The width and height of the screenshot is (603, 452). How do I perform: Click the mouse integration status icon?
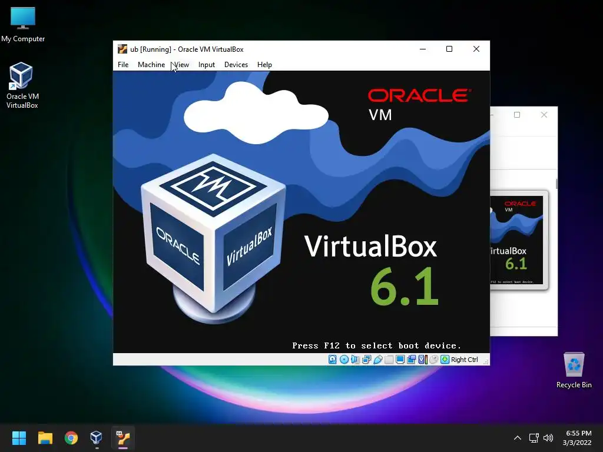433,360
